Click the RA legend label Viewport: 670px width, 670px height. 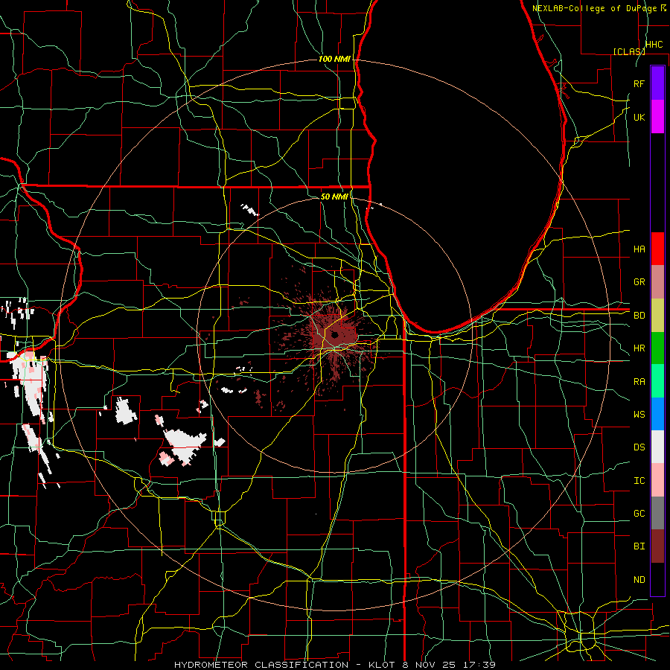[639, 382]
